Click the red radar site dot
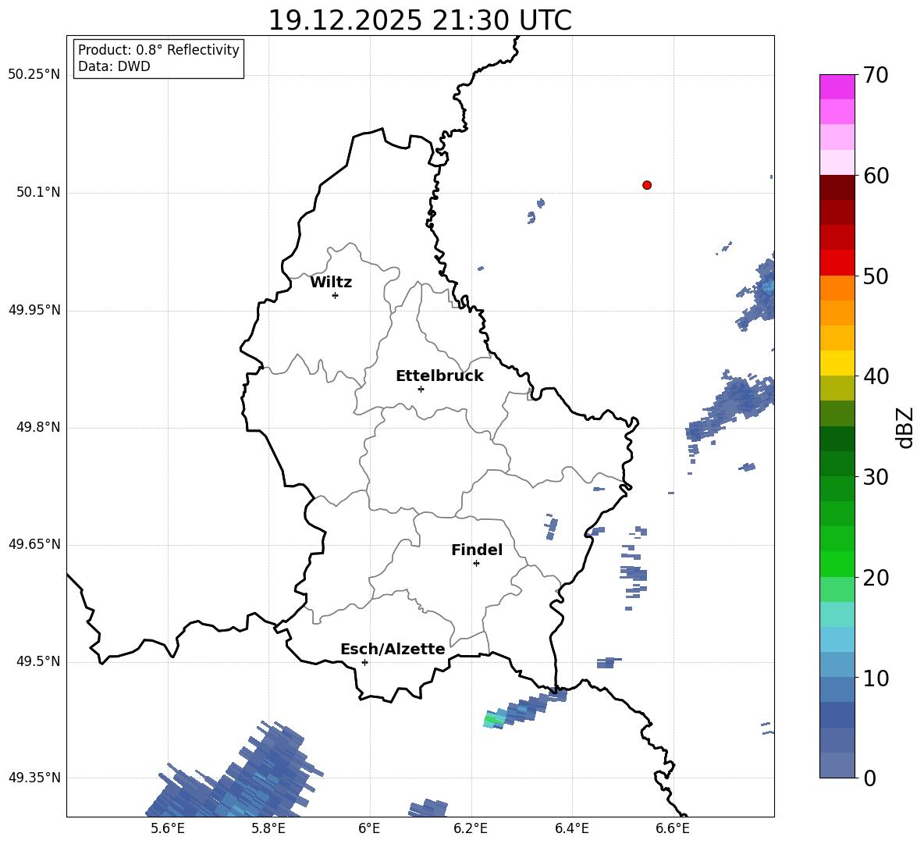 [x=647, y=185]
